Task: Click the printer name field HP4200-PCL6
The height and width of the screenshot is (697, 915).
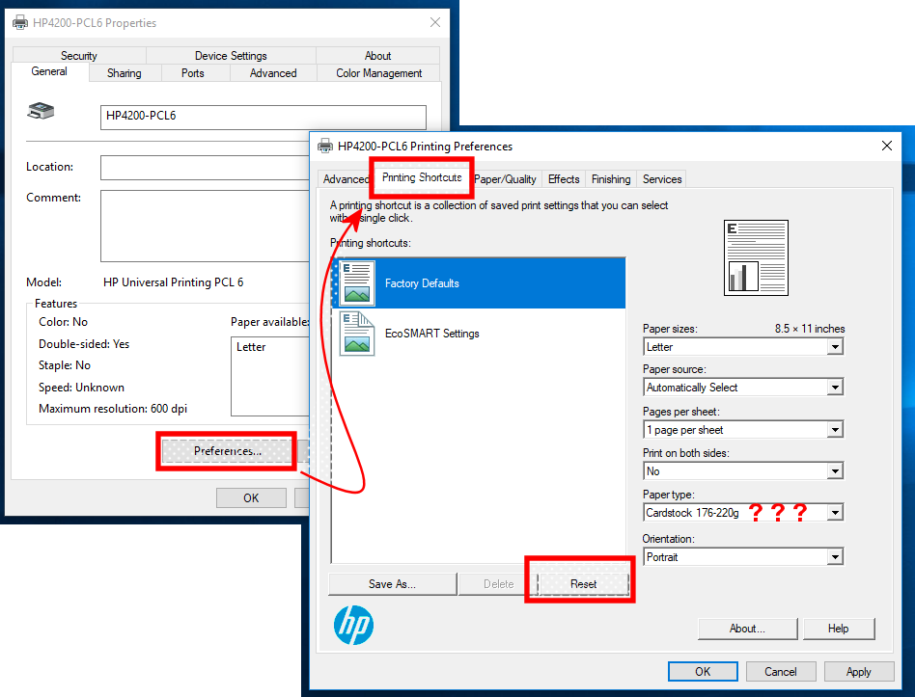Action: click(263, 117)
